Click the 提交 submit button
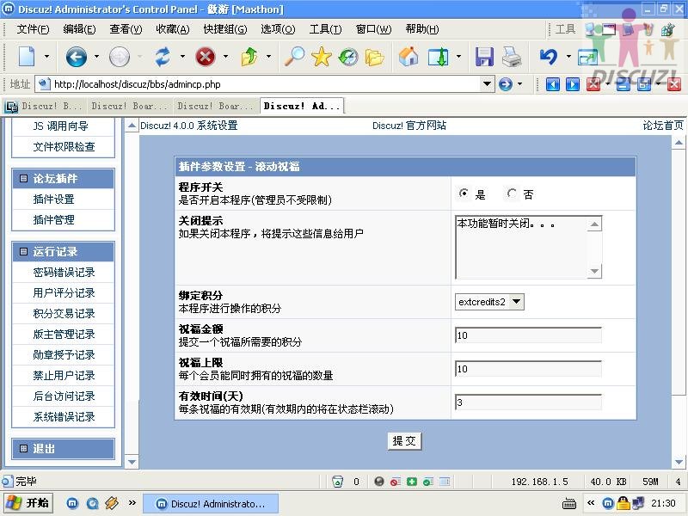 404,441
